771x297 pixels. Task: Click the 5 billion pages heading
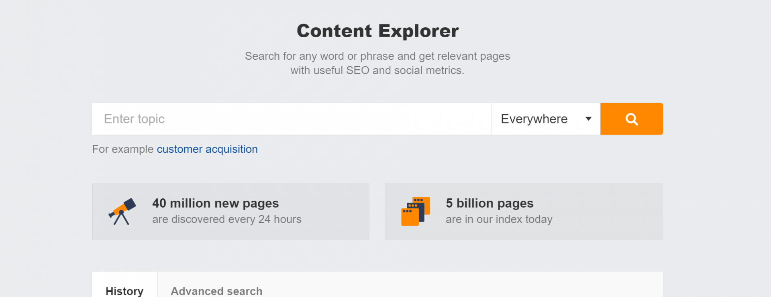point(490,203)
